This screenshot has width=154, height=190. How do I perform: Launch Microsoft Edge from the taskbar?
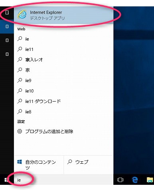[x=135, y=180]
